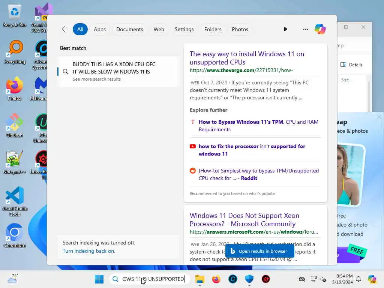Click the cloud sync tray icon
The height and width of the screenshot is (288, 384).
coord(302,279)
